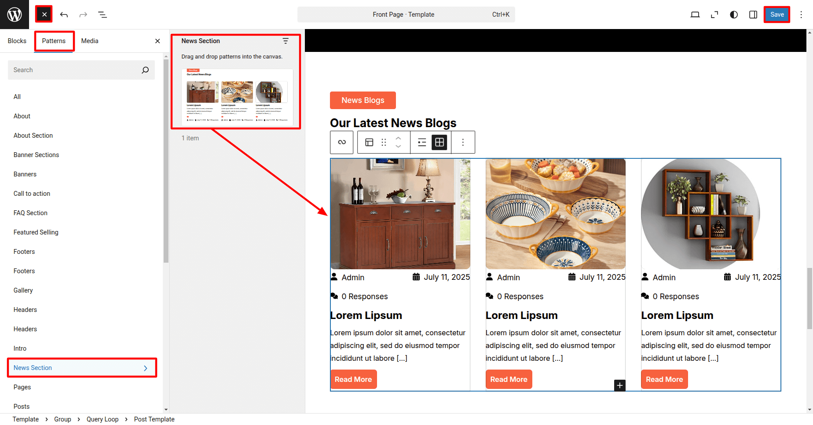Open the Styles half-circle icon
This screenshot has height=425, width=813.
(x=734, y=15)
